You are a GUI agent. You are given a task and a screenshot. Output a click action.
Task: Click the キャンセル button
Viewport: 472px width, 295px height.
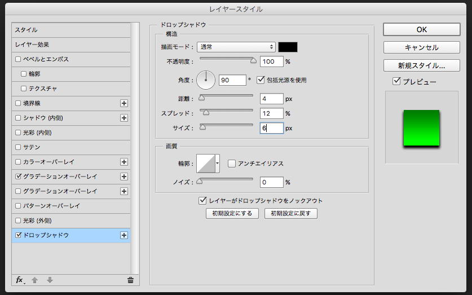coord(422,47)
